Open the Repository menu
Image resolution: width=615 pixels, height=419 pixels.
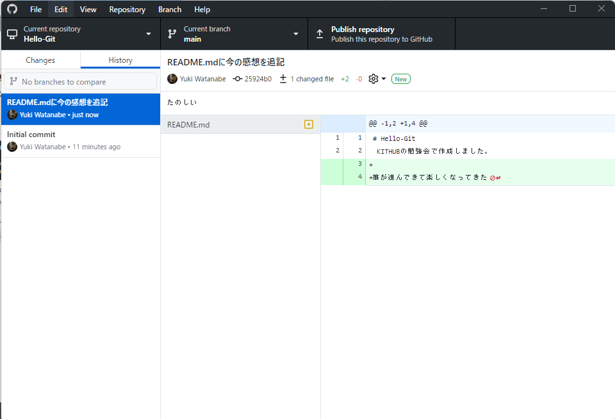[x=127, y=9]
